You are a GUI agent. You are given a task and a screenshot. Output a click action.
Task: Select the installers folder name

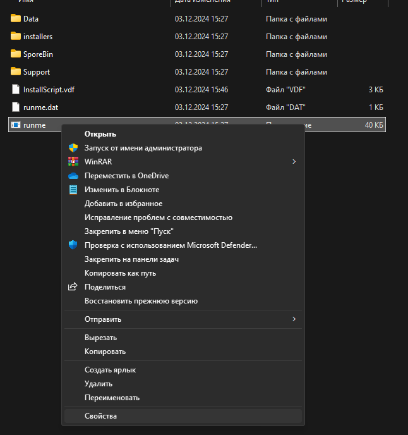point(38,37)
